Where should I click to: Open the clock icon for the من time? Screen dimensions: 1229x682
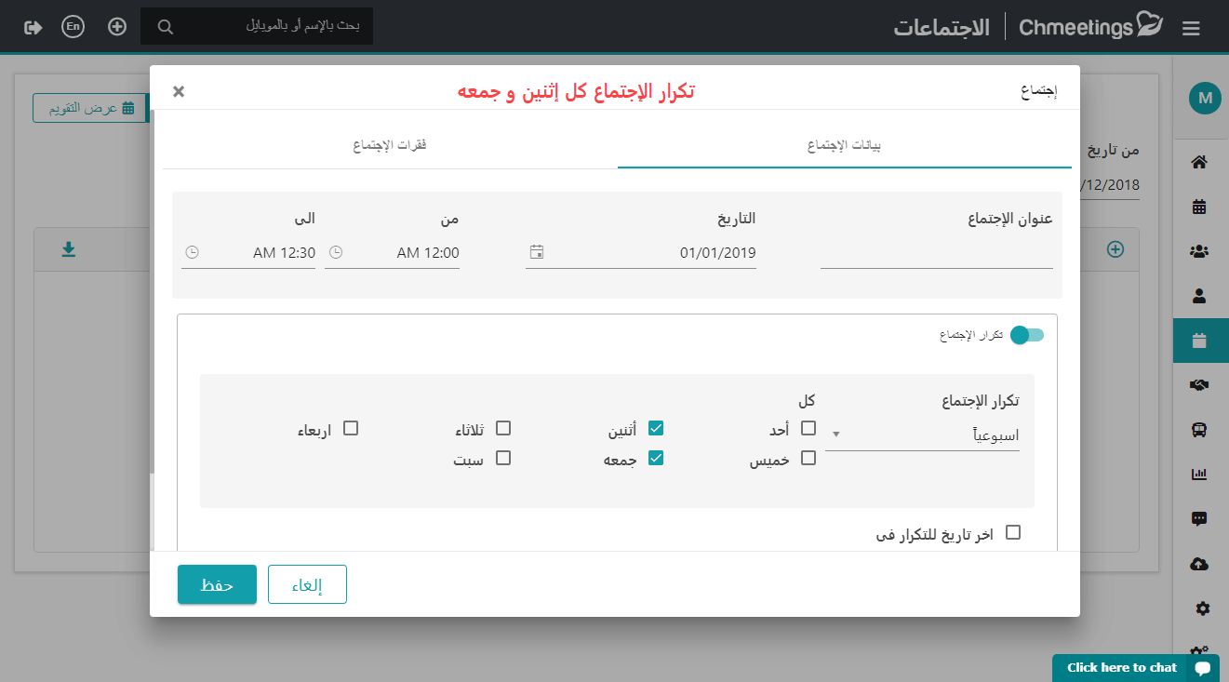pyautogui.click(x=337, y=252)
